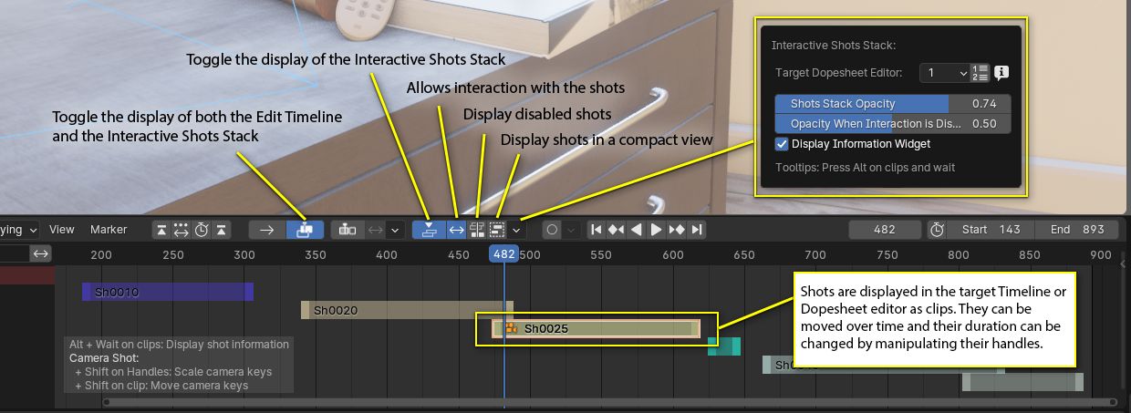Toggle the preview range stopwatch icon
Screen dimensions: 1131x413
(x=937, y=230)
